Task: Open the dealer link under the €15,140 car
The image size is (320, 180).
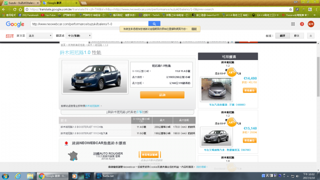Action: (x=227, y=150)
